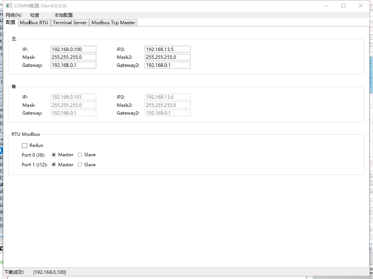Click the main Gateway2 input field
This screenshot has height=279, width=373.
[x=167, y=65]
